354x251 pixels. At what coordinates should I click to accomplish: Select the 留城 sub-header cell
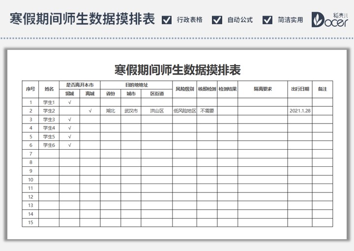pos(69,94)
